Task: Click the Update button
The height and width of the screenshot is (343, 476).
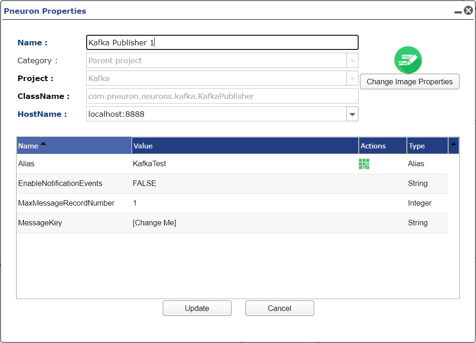Action: (197, 308)
